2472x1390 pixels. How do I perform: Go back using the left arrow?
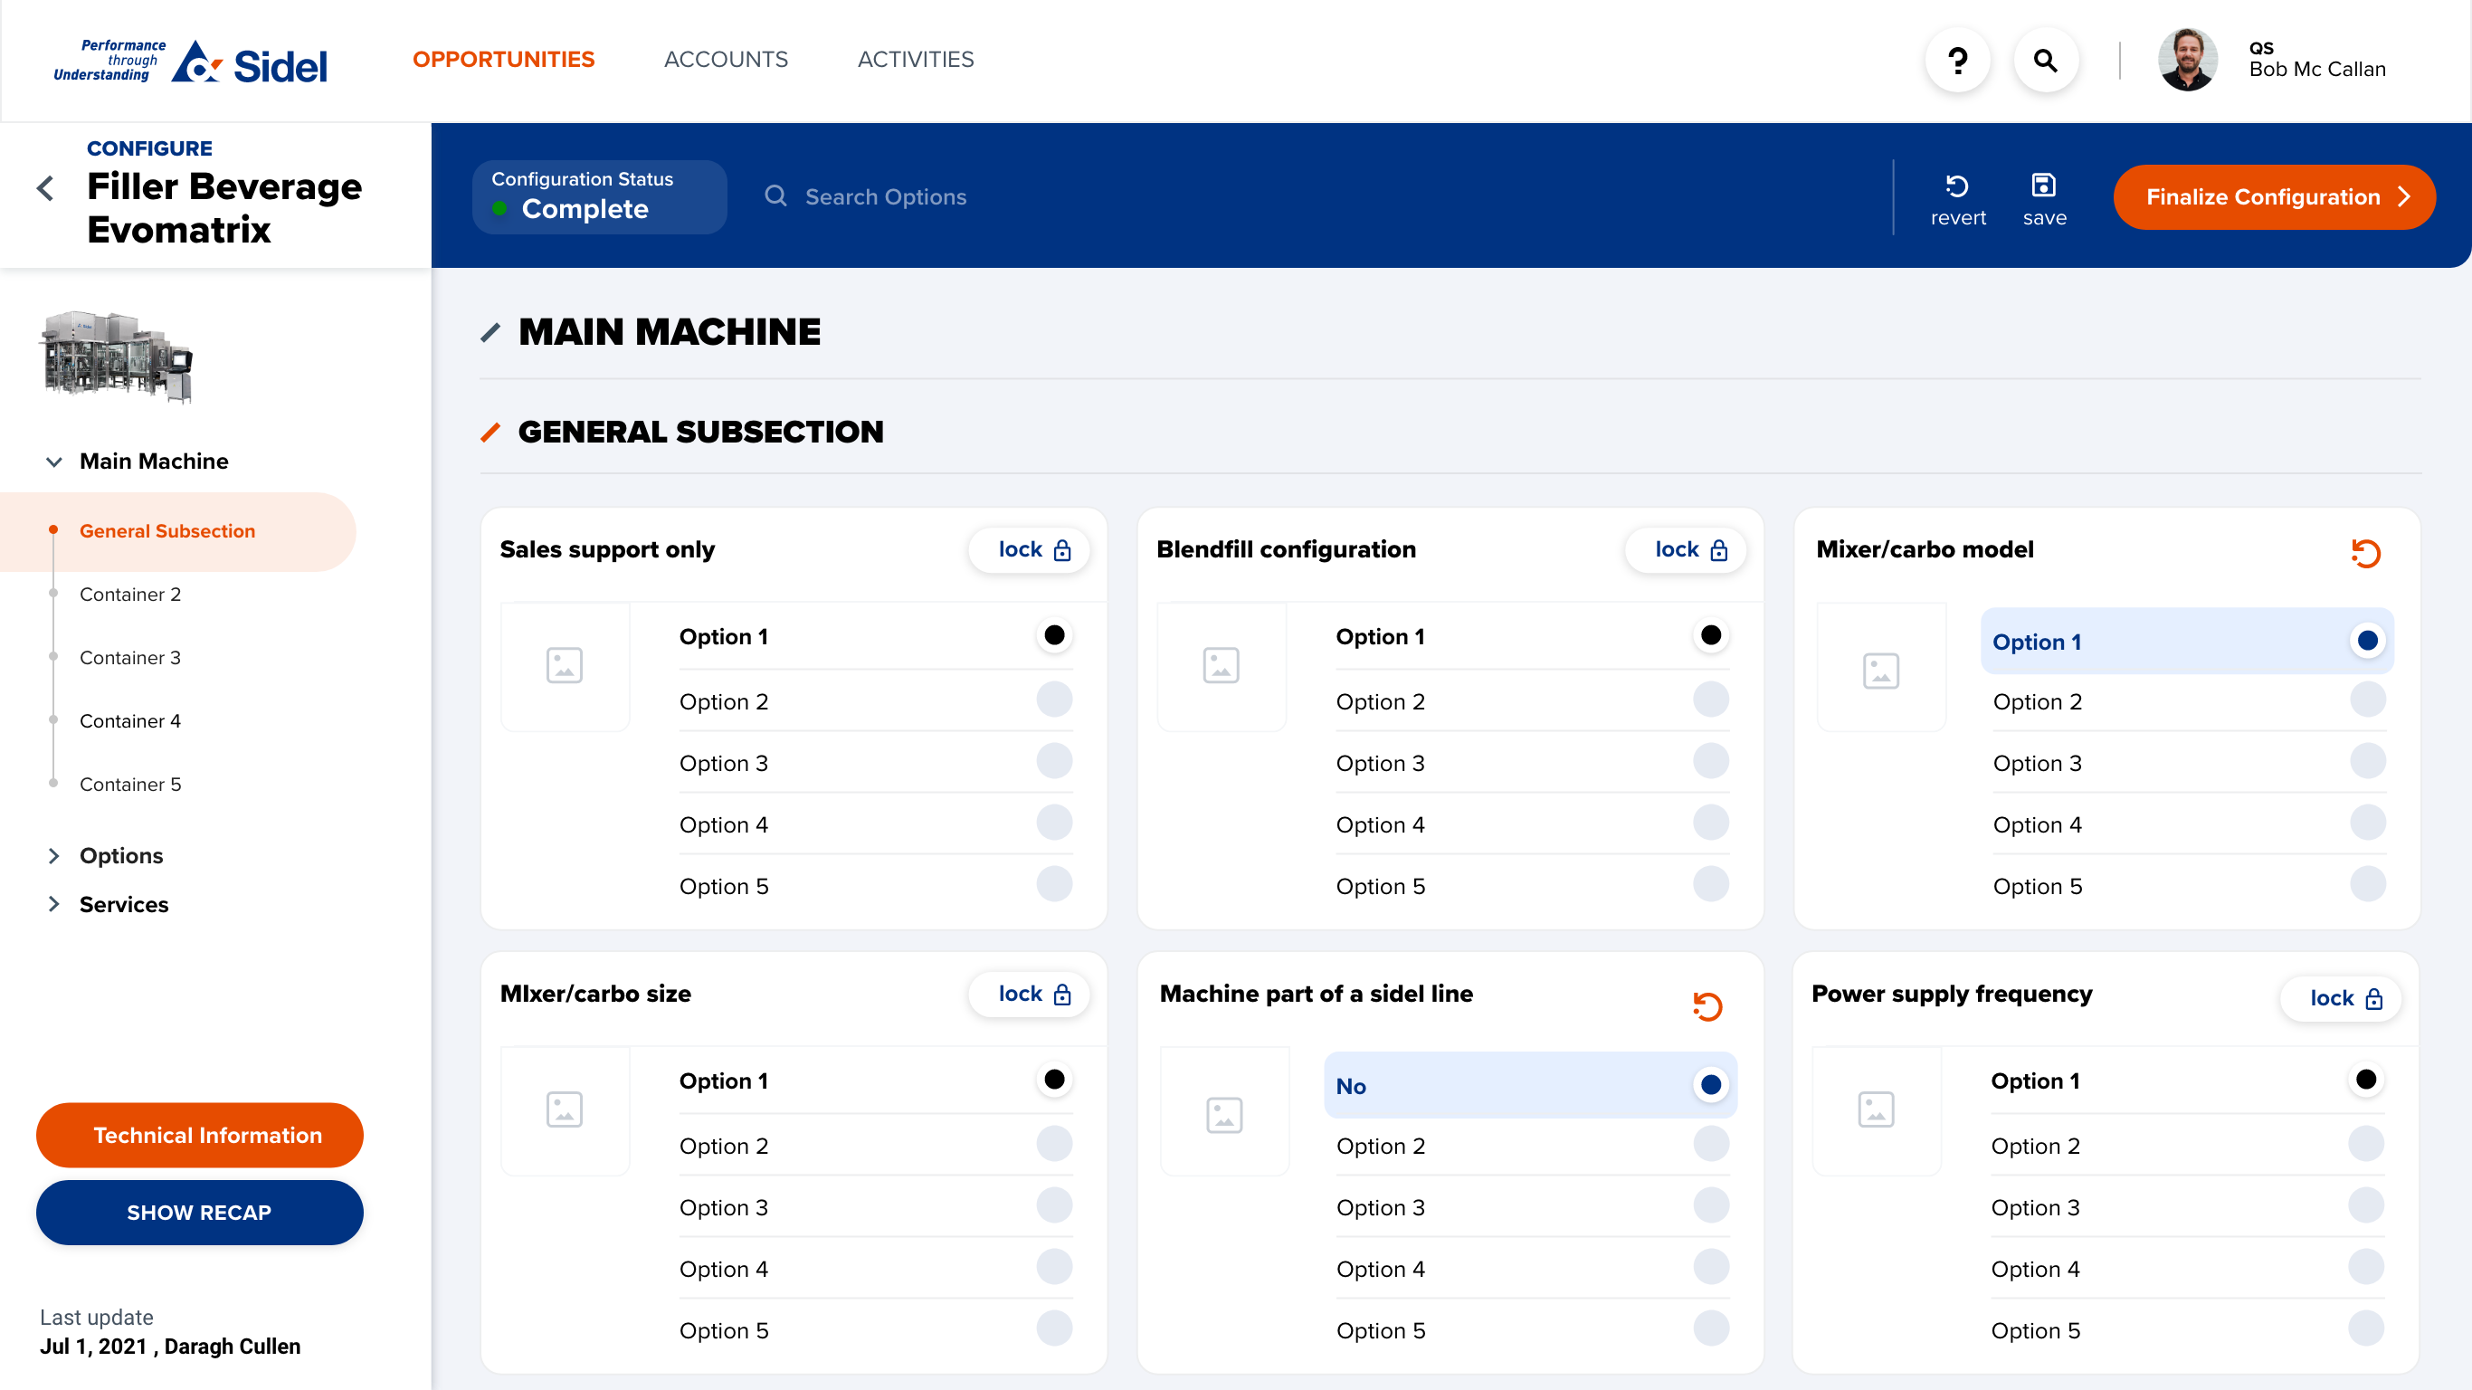[45, 188]
